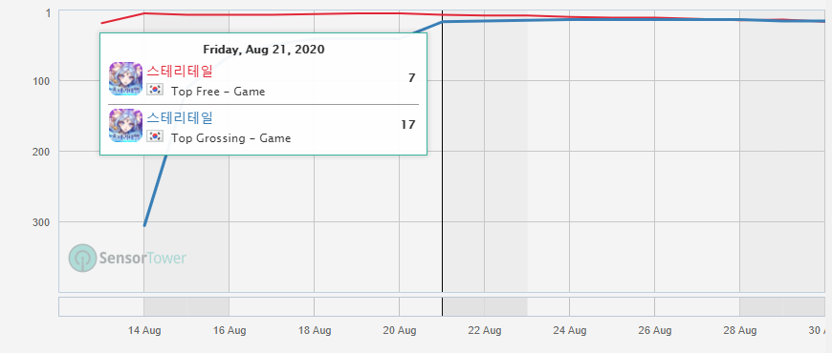Viewport: 832px width, 353px height.
Task: Click the range navigator strip below the chart
Action: pyautogui.click(x=442, y=307)
